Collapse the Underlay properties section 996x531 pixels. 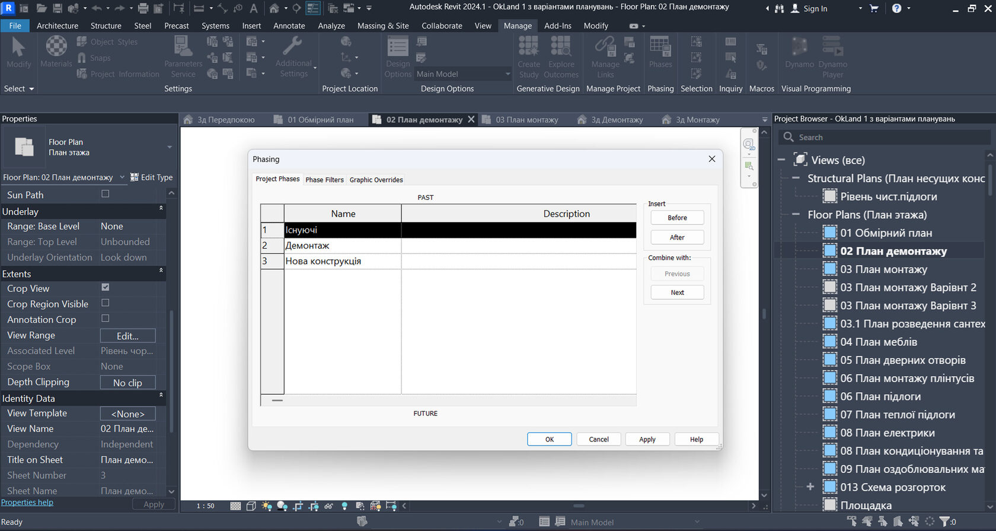161,208
